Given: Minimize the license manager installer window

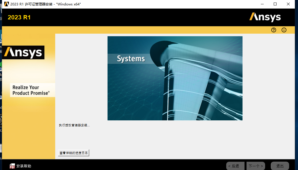Looking at the screenshot, I should 262,4.
